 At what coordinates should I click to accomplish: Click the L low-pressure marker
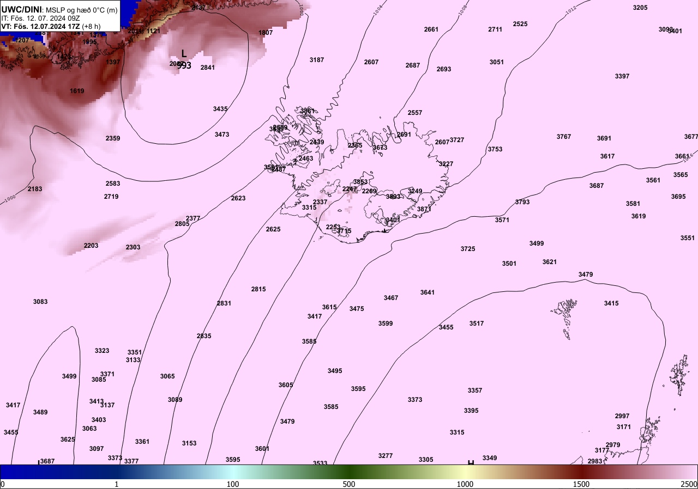pyautogui.click(x=184, y=53)
